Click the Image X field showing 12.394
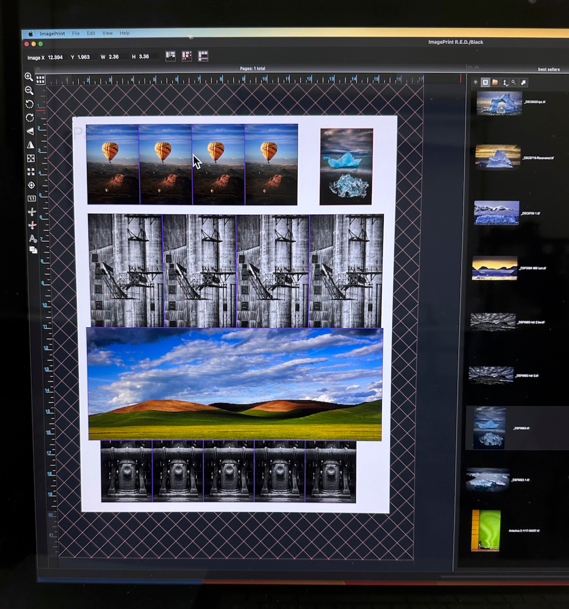This screenshot has height=609, width=569. click(x=55, y=57)
